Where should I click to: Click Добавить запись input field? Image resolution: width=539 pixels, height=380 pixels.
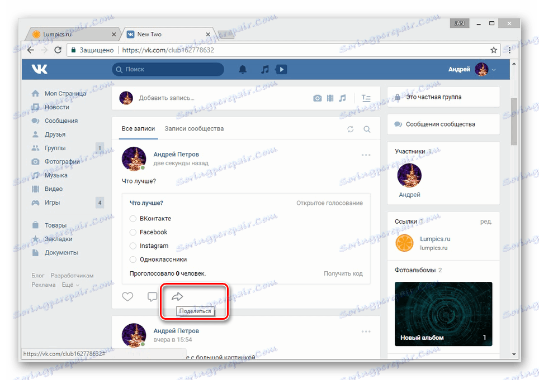pos(167,98)
